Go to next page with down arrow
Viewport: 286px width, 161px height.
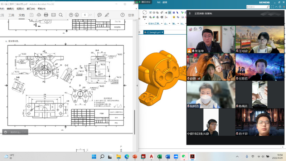pos(77,15)
